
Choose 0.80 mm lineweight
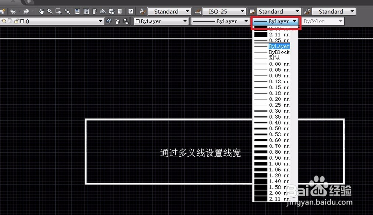(x=272, y=152)
